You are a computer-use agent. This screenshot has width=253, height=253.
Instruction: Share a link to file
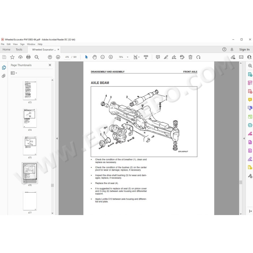pyautogui.click(x=233, y=57)
